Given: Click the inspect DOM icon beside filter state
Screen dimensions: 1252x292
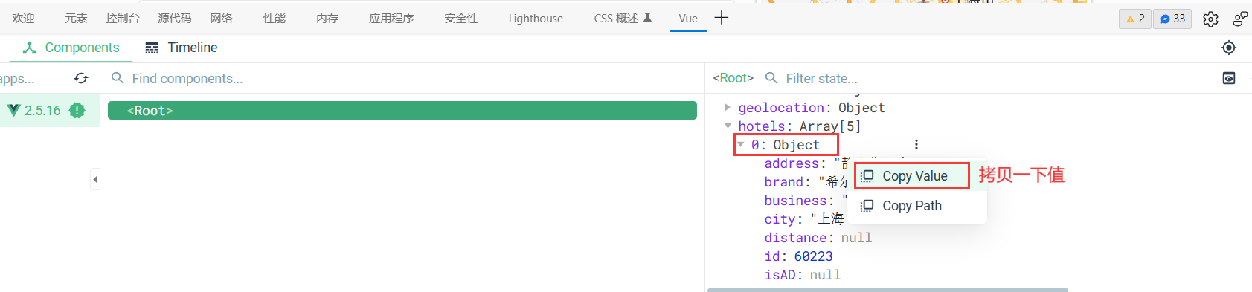Looking at the screenshot, I should point(1229,78).
